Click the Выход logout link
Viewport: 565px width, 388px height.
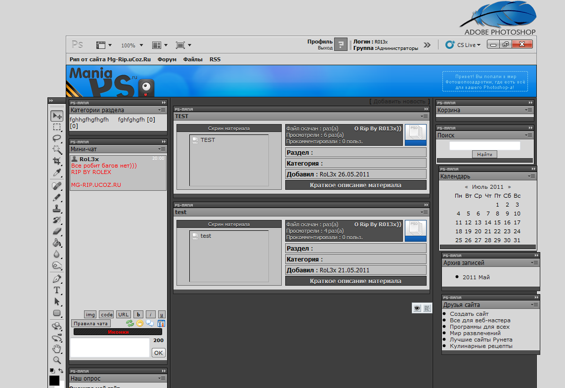pyautogui.click(x=325, y=48)
